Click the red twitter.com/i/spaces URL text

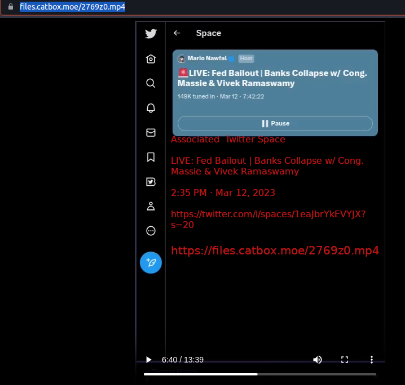(268, 220)
